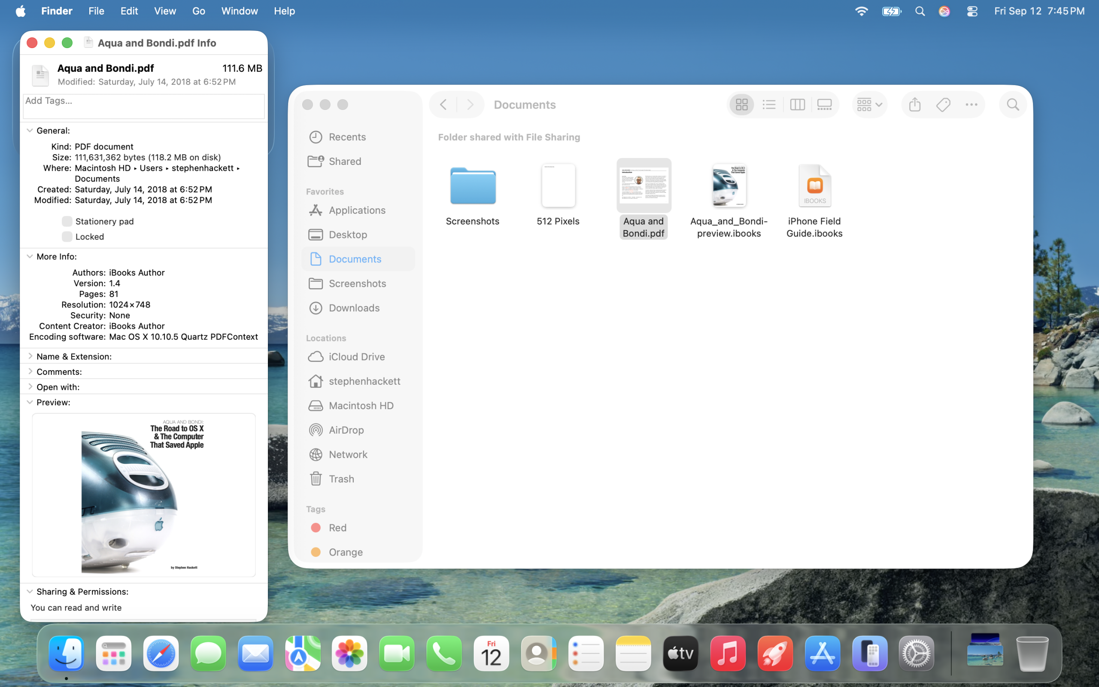Open AirDrop in the sidebar

346,430
